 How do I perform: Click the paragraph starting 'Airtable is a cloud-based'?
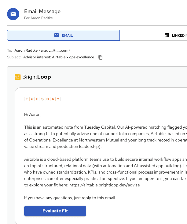(x=106, y=172)
